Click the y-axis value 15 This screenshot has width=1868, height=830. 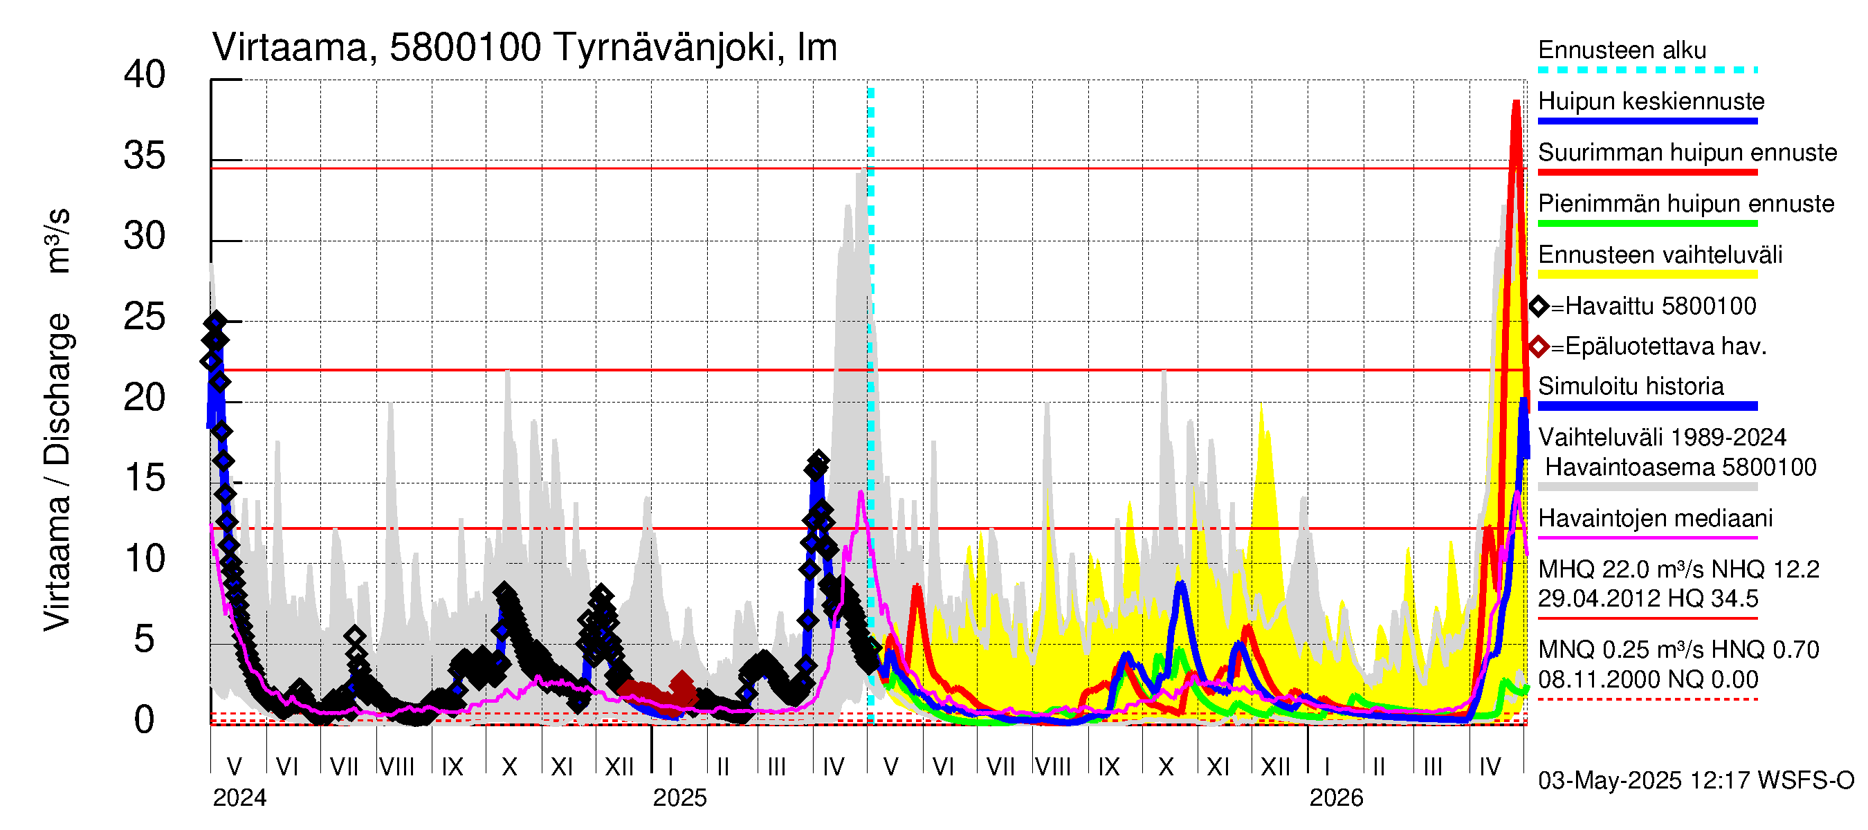145,479
